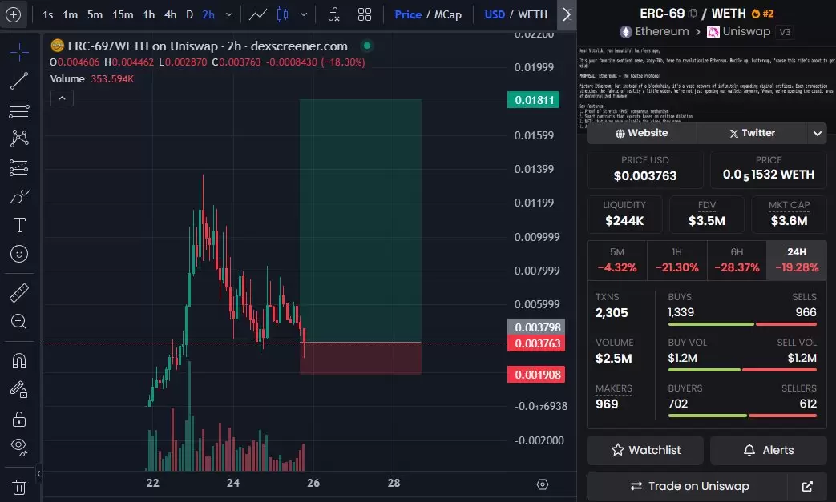
Task: Select the Text annotation tool
Action: (x=19, y=225)
